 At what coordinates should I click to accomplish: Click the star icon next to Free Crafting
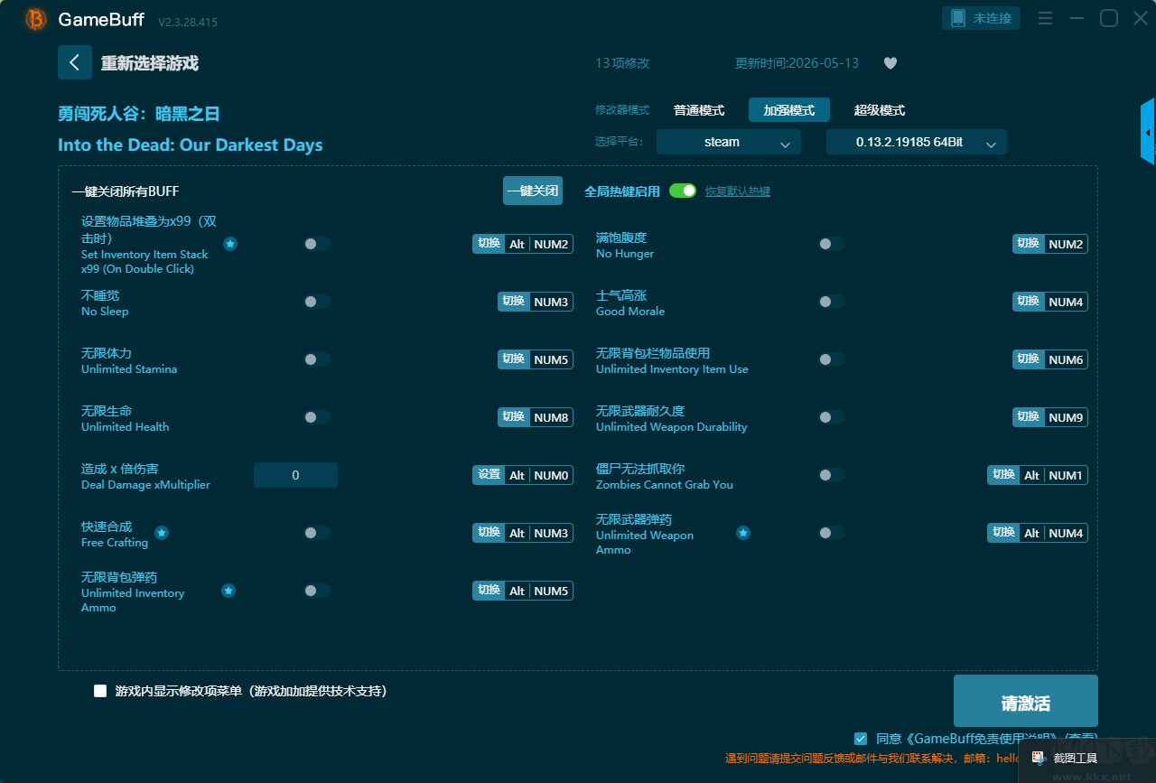[x=162, y=533]
